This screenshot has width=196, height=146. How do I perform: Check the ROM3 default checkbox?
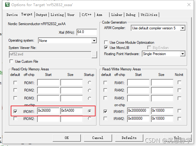pyautogui.click(x=15, y=98)
